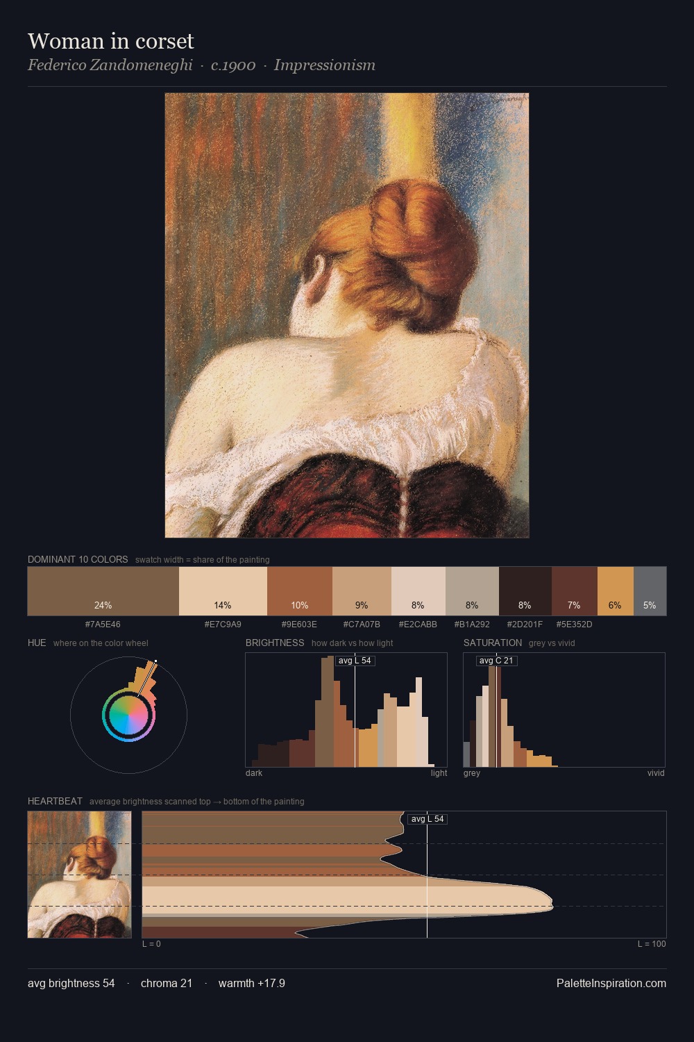
Task: Click the 'HEARTBEAT' section heading
Action: tap(55, 801)
